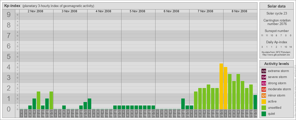Click the Kp scale number 4
This screenshot has width=296, height=120.
[9, 67]
